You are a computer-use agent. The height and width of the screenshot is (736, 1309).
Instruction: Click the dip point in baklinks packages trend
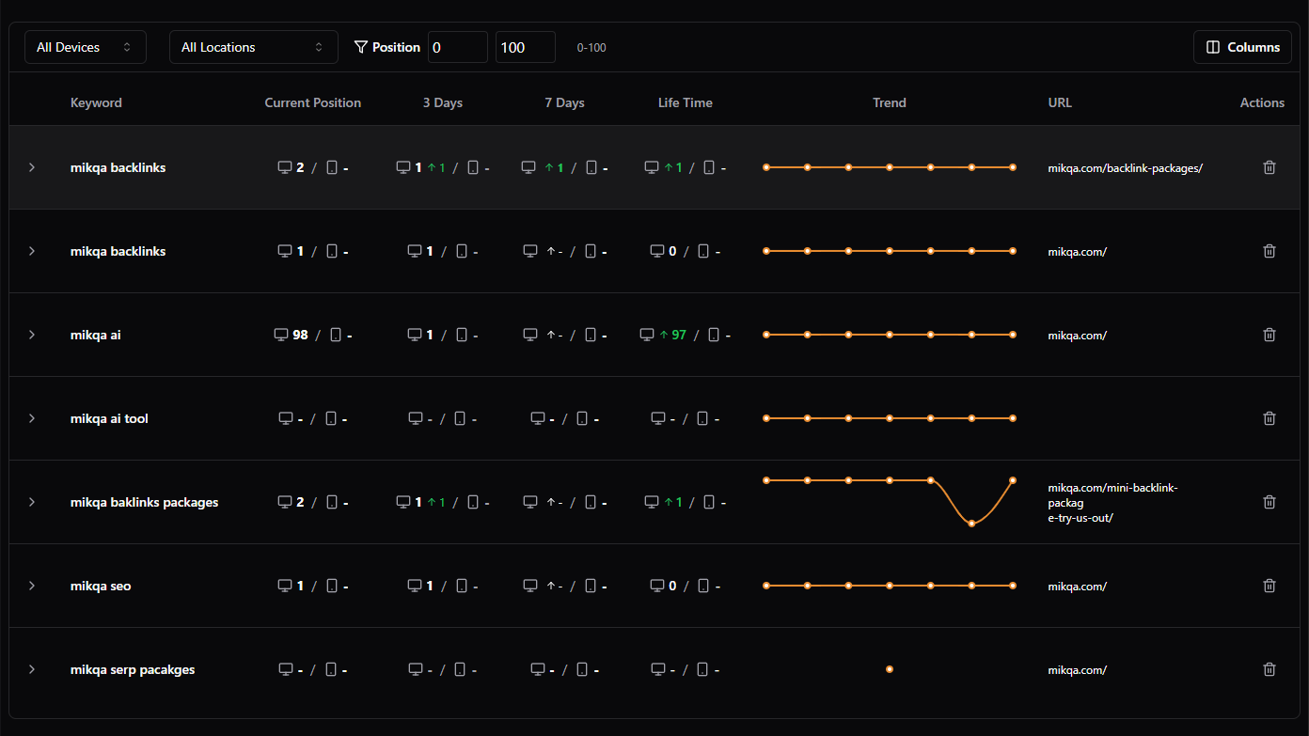[x=971, y=523]
